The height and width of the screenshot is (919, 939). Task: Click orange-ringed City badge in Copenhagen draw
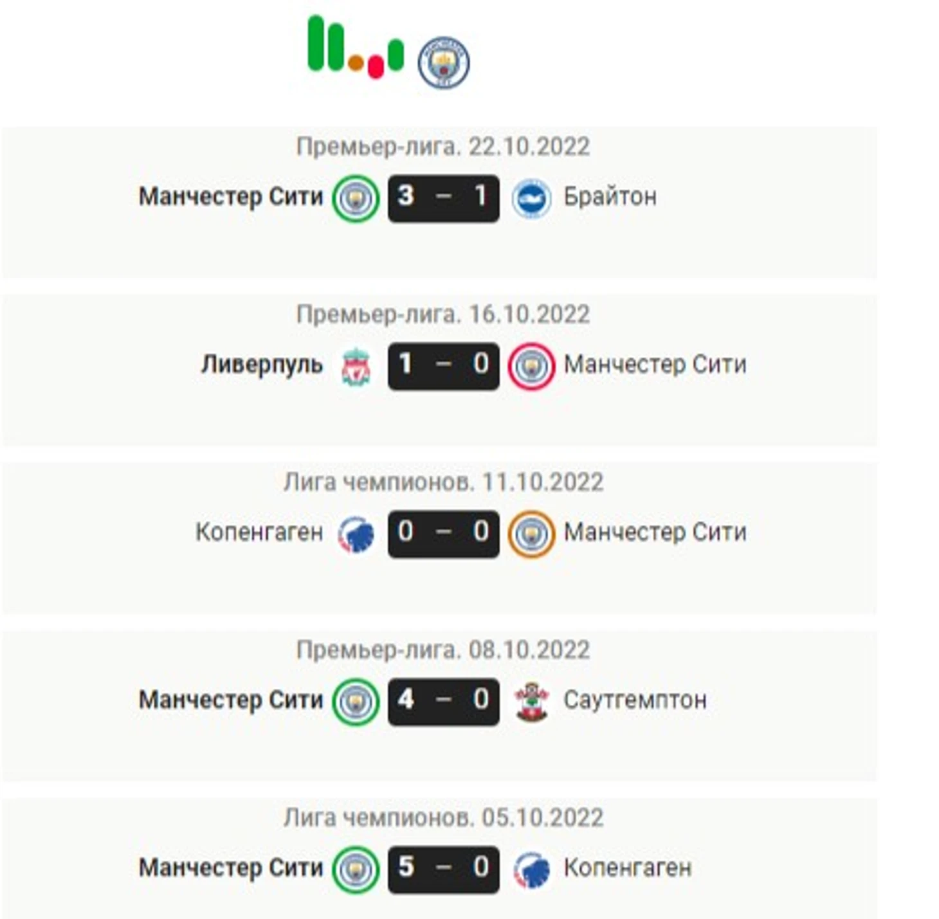click(531, 534)
